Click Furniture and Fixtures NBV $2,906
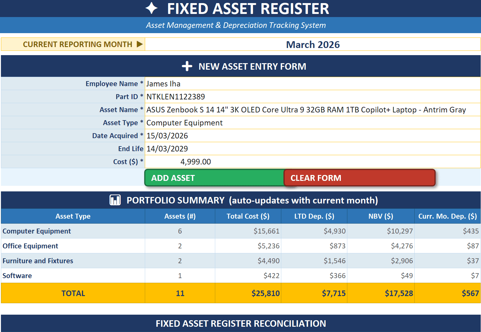The width and height of the screenshot is (481, 332). pyautogui.click(x=381, y=261)
